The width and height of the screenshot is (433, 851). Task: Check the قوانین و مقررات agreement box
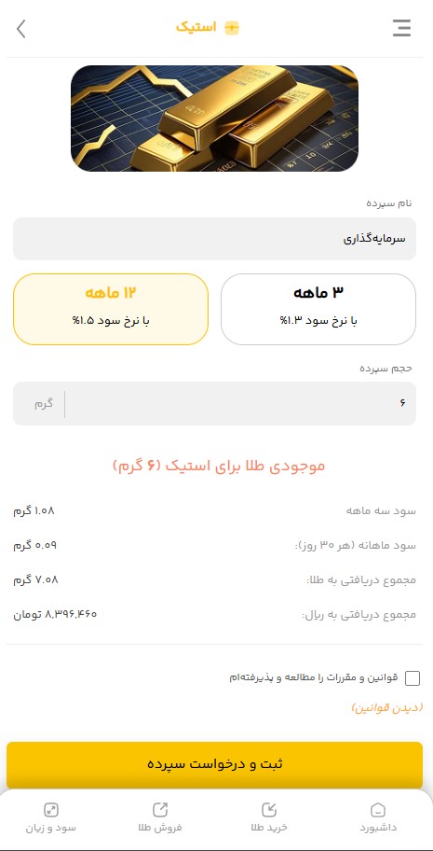(x=413, y=678)
